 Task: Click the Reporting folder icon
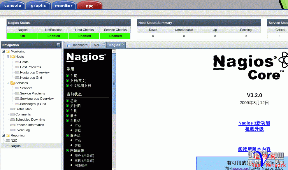pyautogui.click(x=8, y=136)
